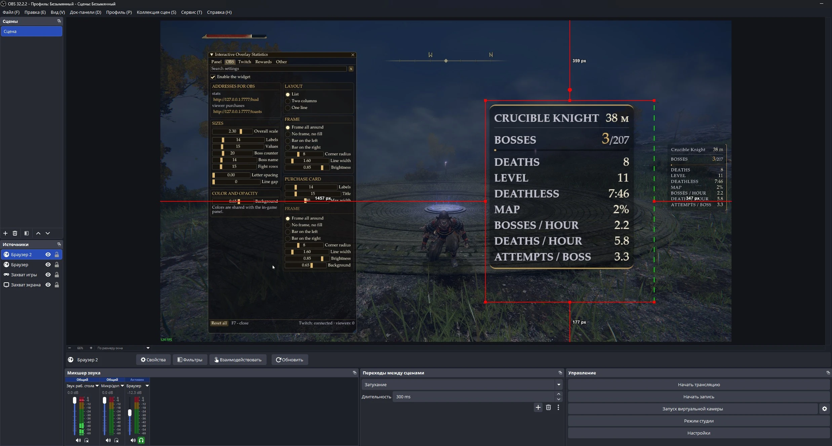Collapse the Interactive Overlay Statistics panel

click(211, 54)
